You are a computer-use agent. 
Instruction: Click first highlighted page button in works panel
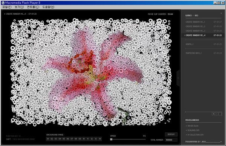pos(213,114)
